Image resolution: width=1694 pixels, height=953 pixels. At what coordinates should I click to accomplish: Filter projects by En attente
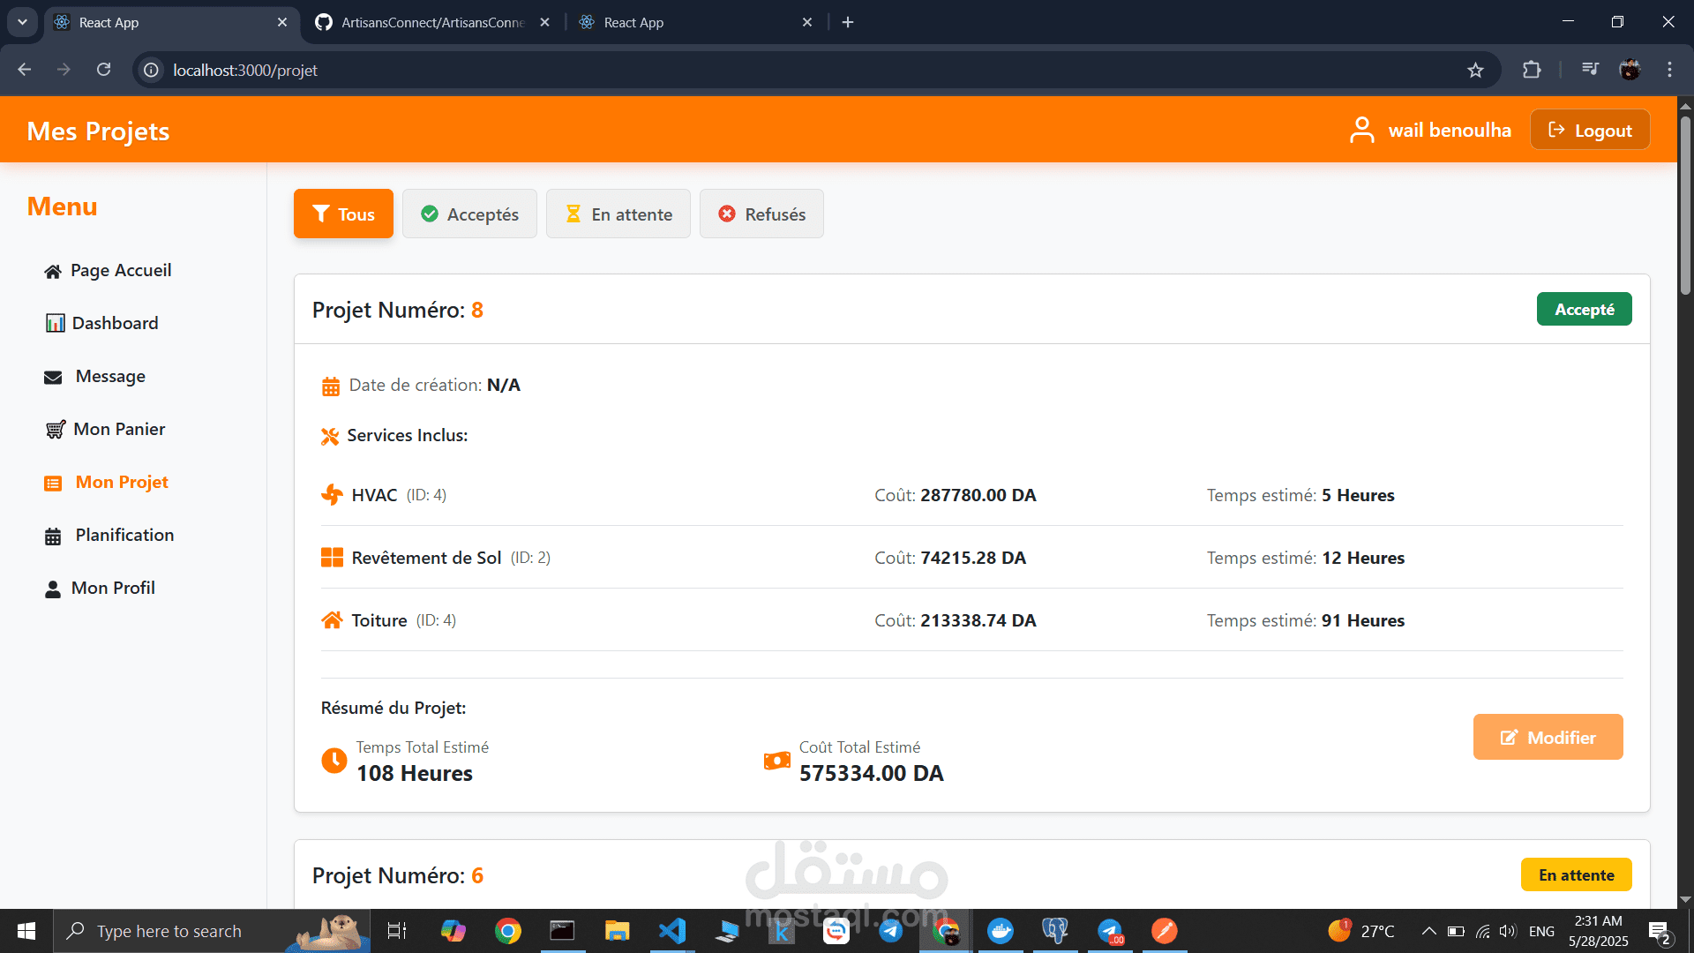[618, 214]
